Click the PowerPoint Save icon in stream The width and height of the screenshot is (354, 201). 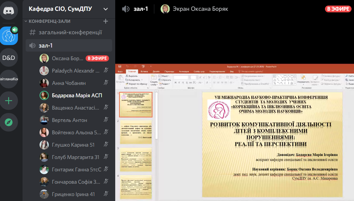[x=120, y=66]
